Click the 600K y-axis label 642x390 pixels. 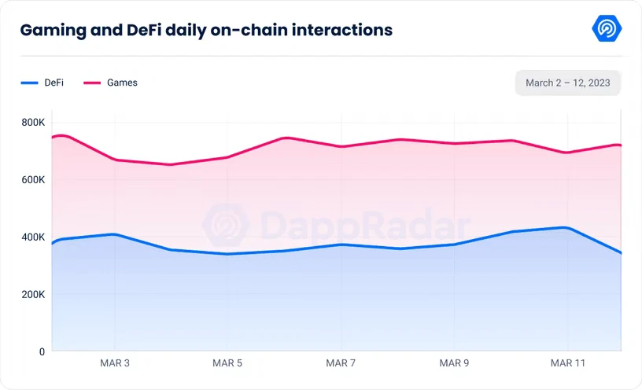click(33, 179)
